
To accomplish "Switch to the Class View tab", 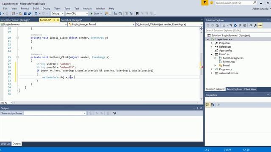I will coord(250,89).
